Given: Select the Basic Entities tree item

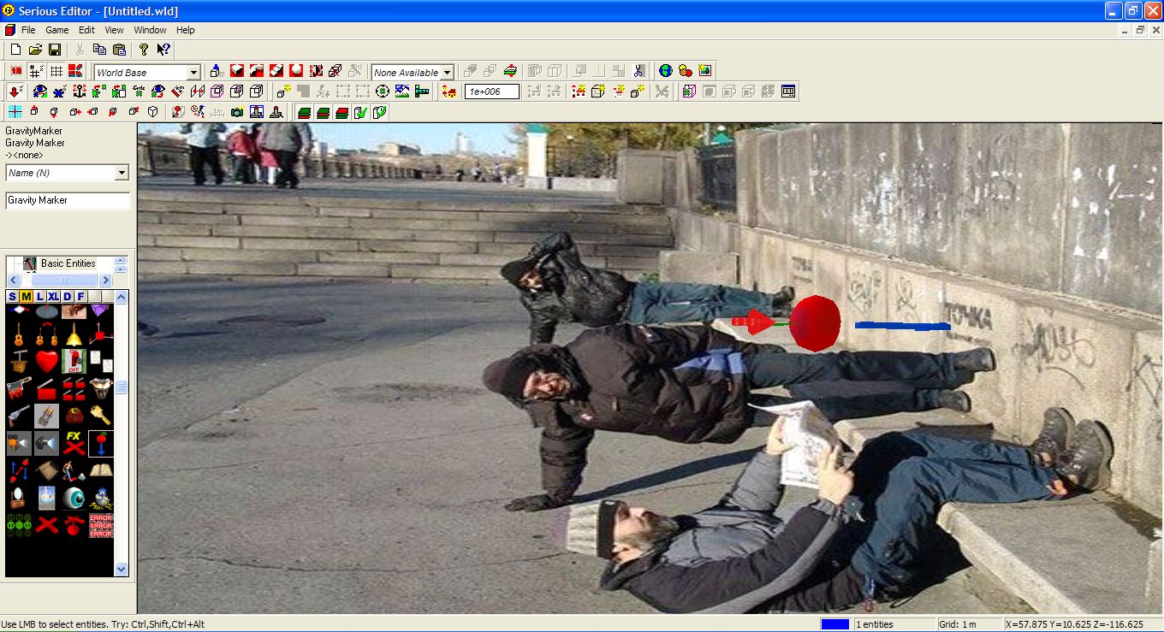Looking at the screenshot, I should click(x=68, y=263).
